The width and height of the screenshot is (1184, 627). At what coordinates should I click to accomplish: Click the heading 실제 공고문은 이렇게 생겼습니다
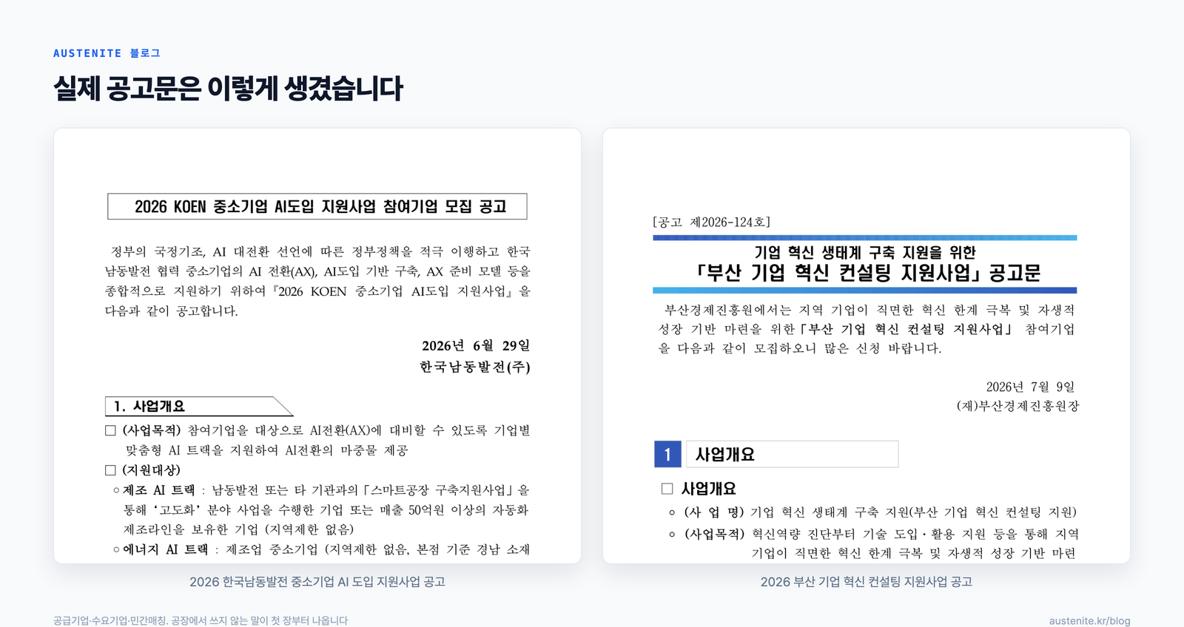(228, 89)
